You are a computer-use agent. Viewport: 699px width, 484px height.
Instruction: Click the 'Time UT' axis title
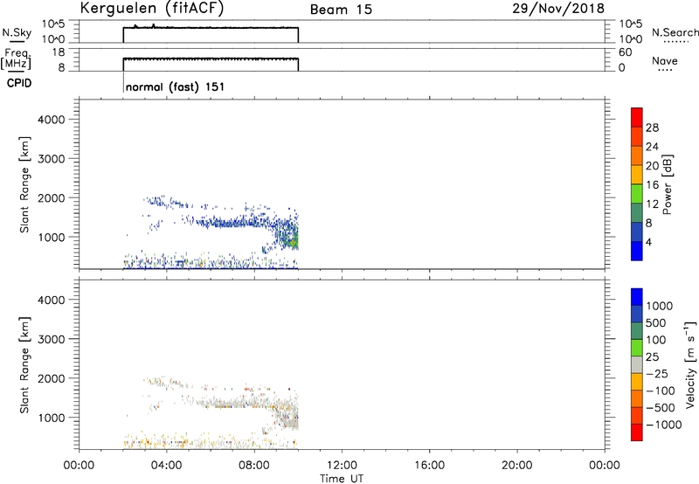pyautogui.click(x=342, y=478)
